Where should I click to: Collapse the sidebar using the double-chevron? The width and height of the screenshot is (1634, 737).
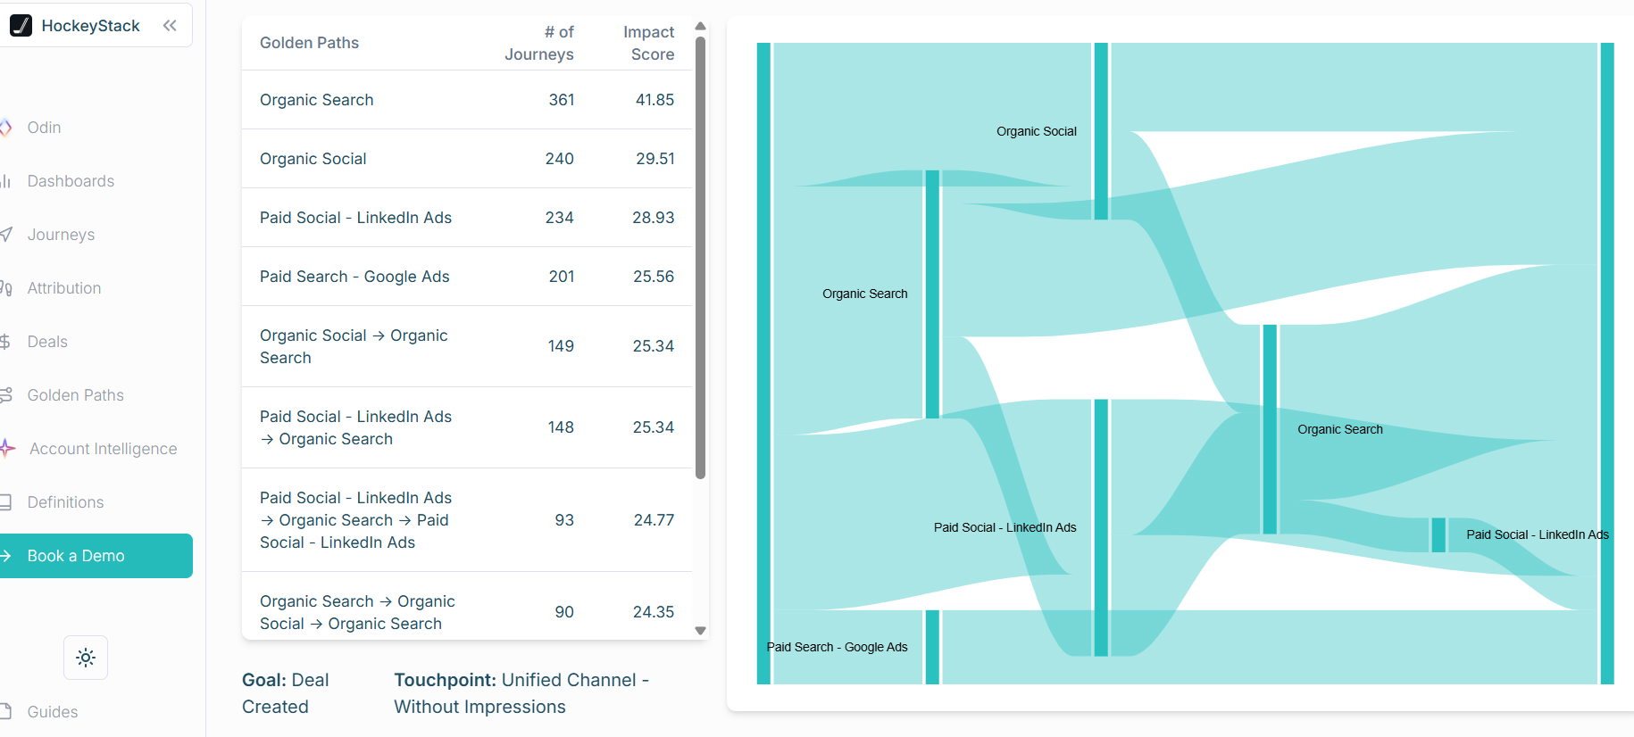coord(170,25)
